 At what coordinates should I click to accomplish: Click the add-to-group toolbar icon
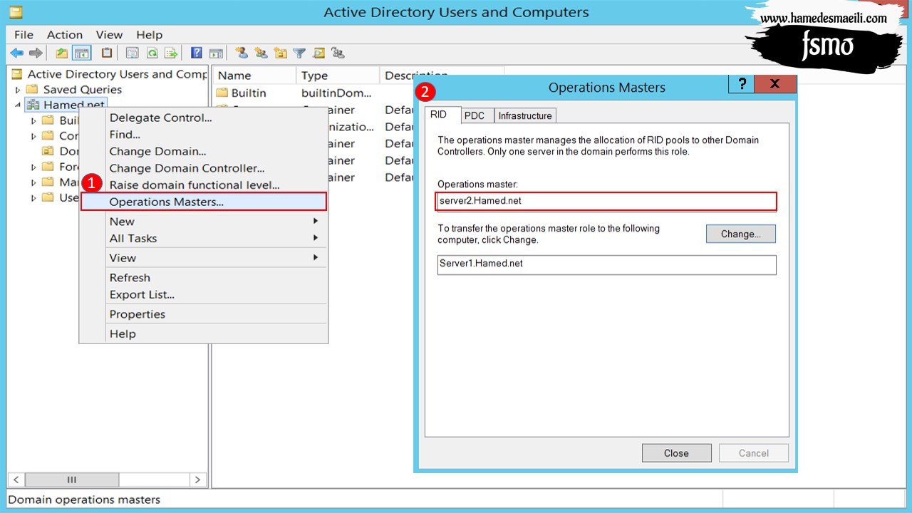tap(338, 53)
